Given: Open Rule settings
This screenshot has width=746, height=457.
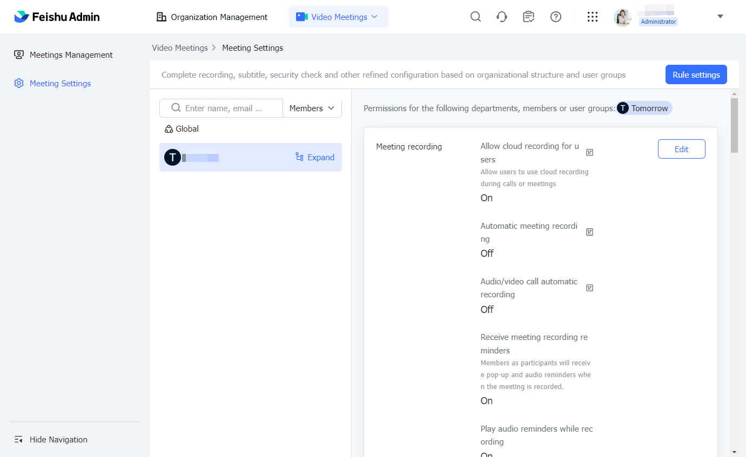Looking at the screenshot, I should [x=696, y=75].
